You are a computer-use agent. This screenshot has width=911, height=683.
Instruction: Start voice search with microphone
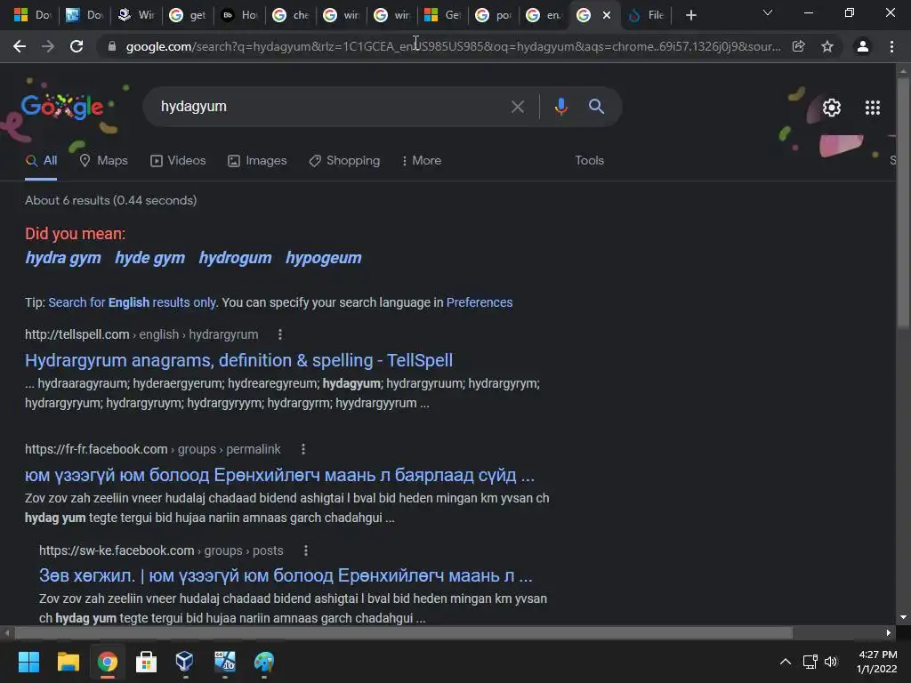(x=560, y=107)
